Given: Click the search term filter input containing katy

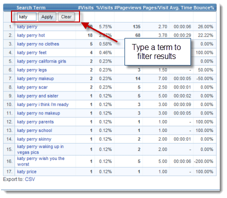Looking at the screenshot, I should 26,17.
